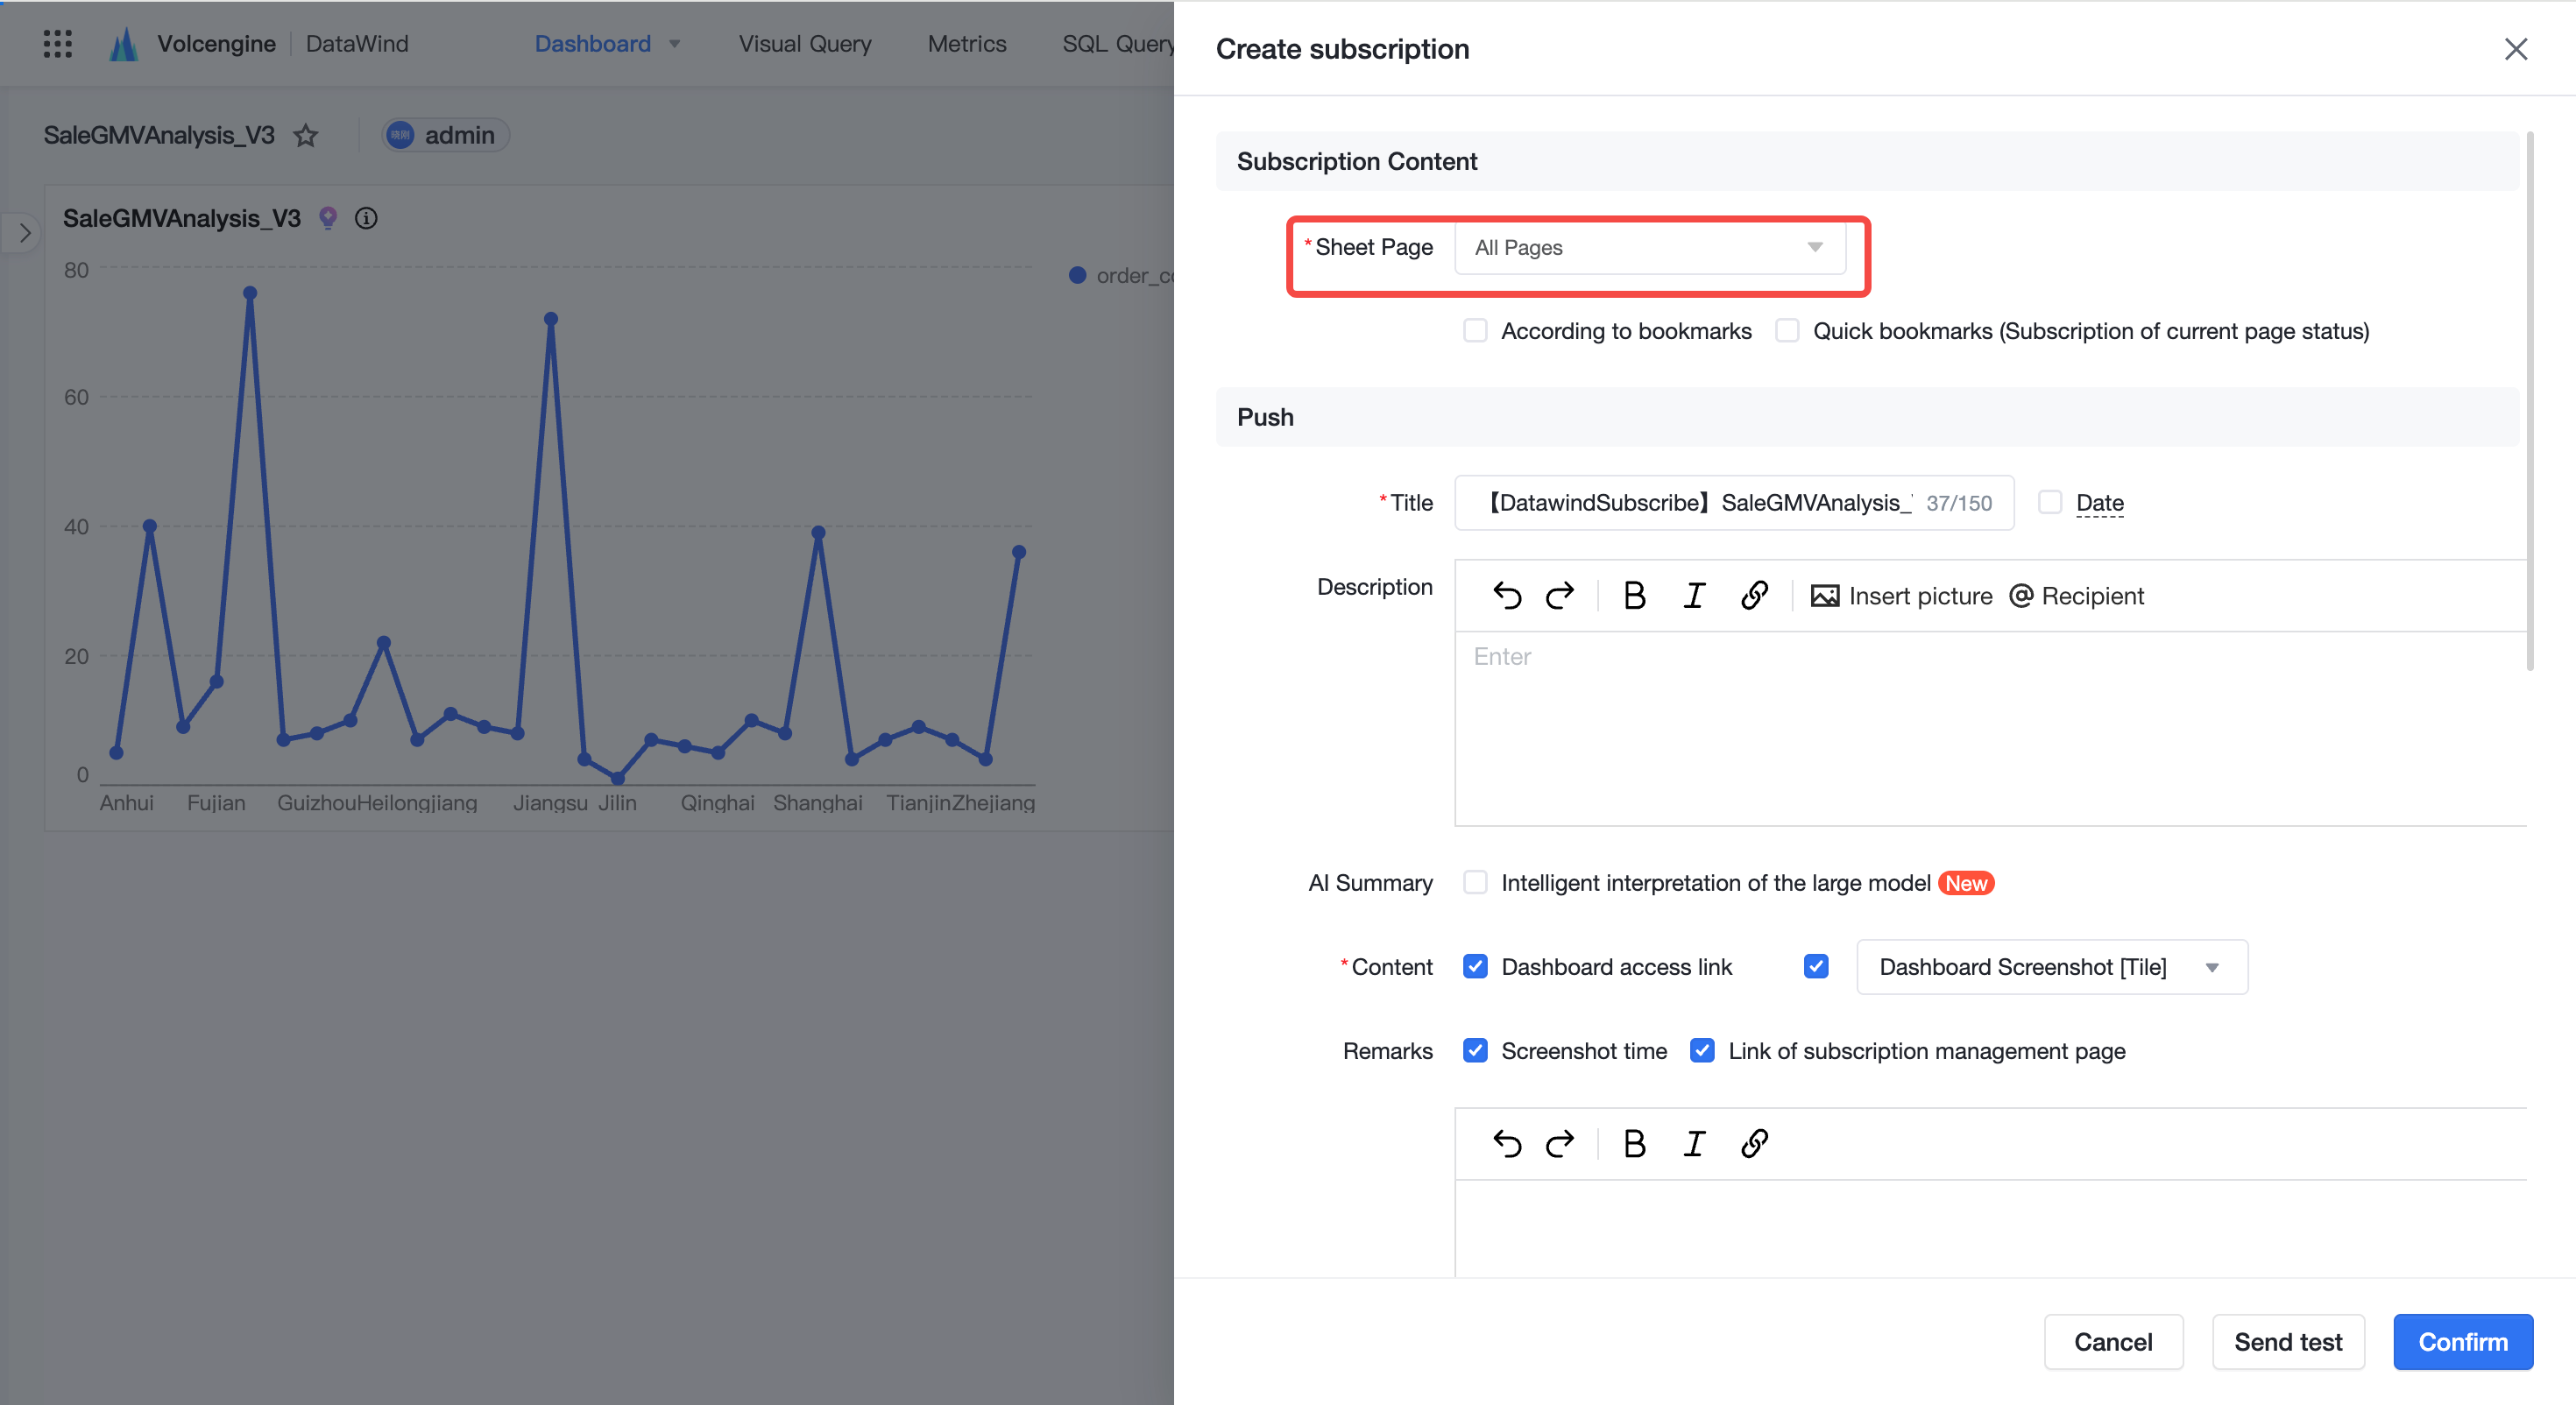The image size is (2576, 1405).
Task: Click the Send test button
Action: pyautogui.click(x=2288, y=1342)
